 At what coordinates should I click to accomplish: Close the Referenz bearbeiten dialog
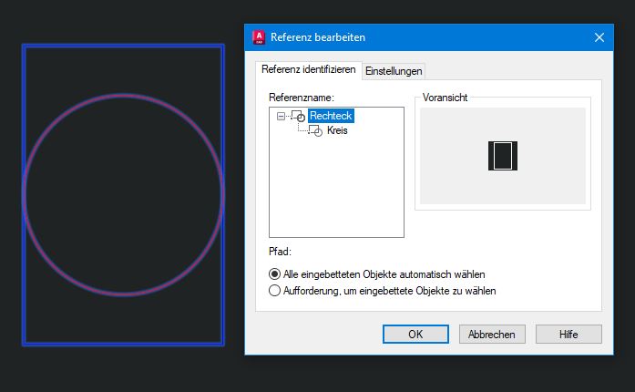[599, 37]
